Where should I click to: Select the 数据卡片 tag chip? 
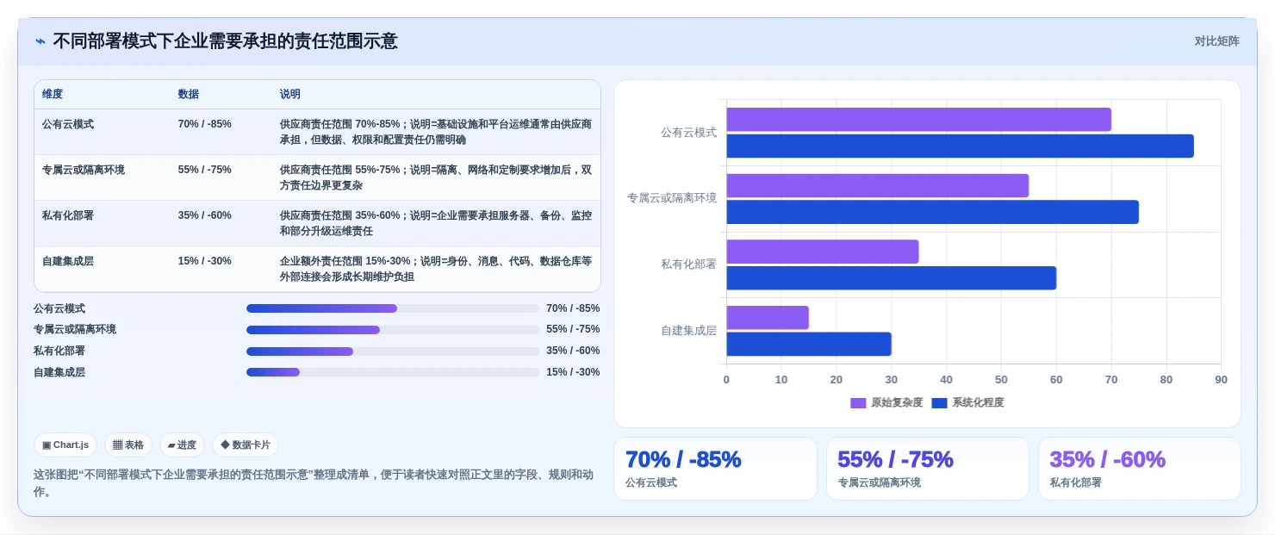246,445
